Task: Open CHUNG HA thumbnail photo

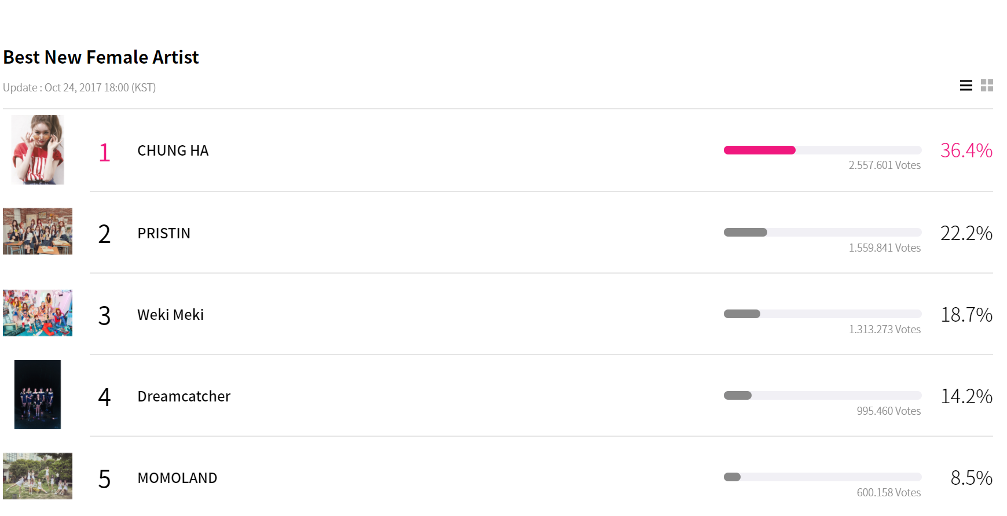Action: (38, 150)
